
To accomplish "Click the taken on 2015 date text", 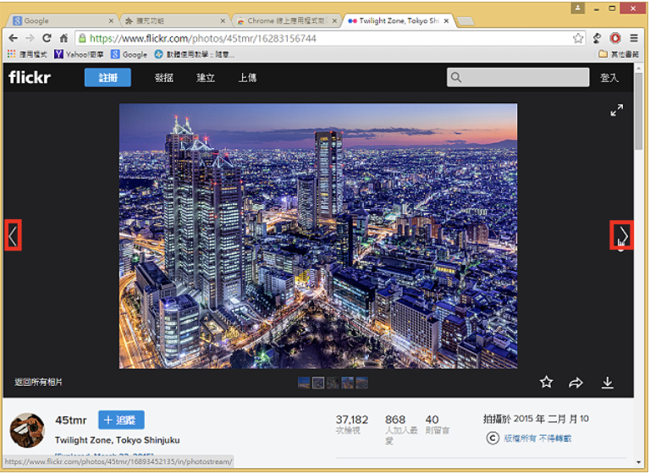I will pyautogui.click(x=536, y=419).
